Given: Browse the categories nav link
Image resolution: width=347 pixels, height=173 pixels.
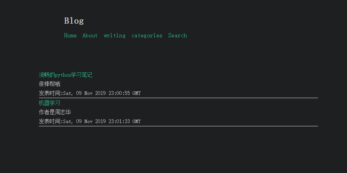Looking at the screenshot, I should tap(147, 35).
